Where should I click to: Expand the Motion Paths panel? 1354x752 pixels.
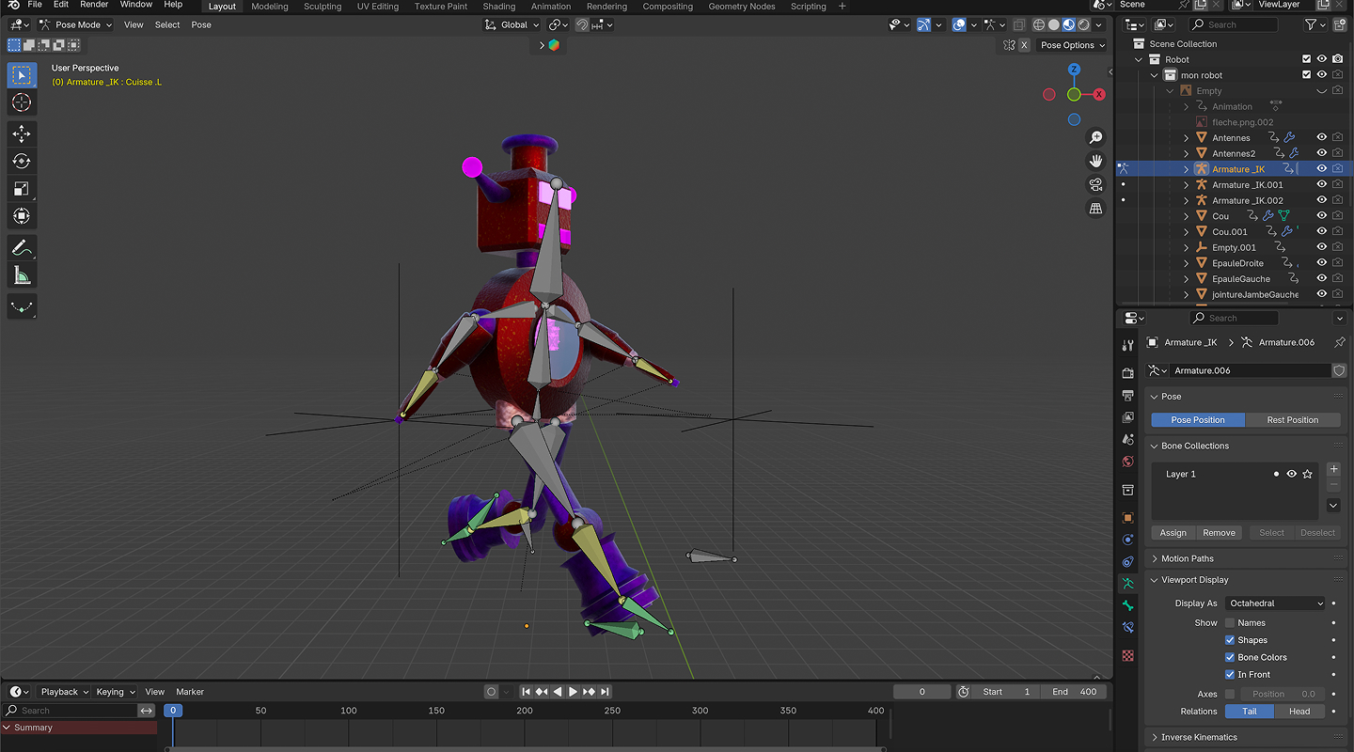1187,558
